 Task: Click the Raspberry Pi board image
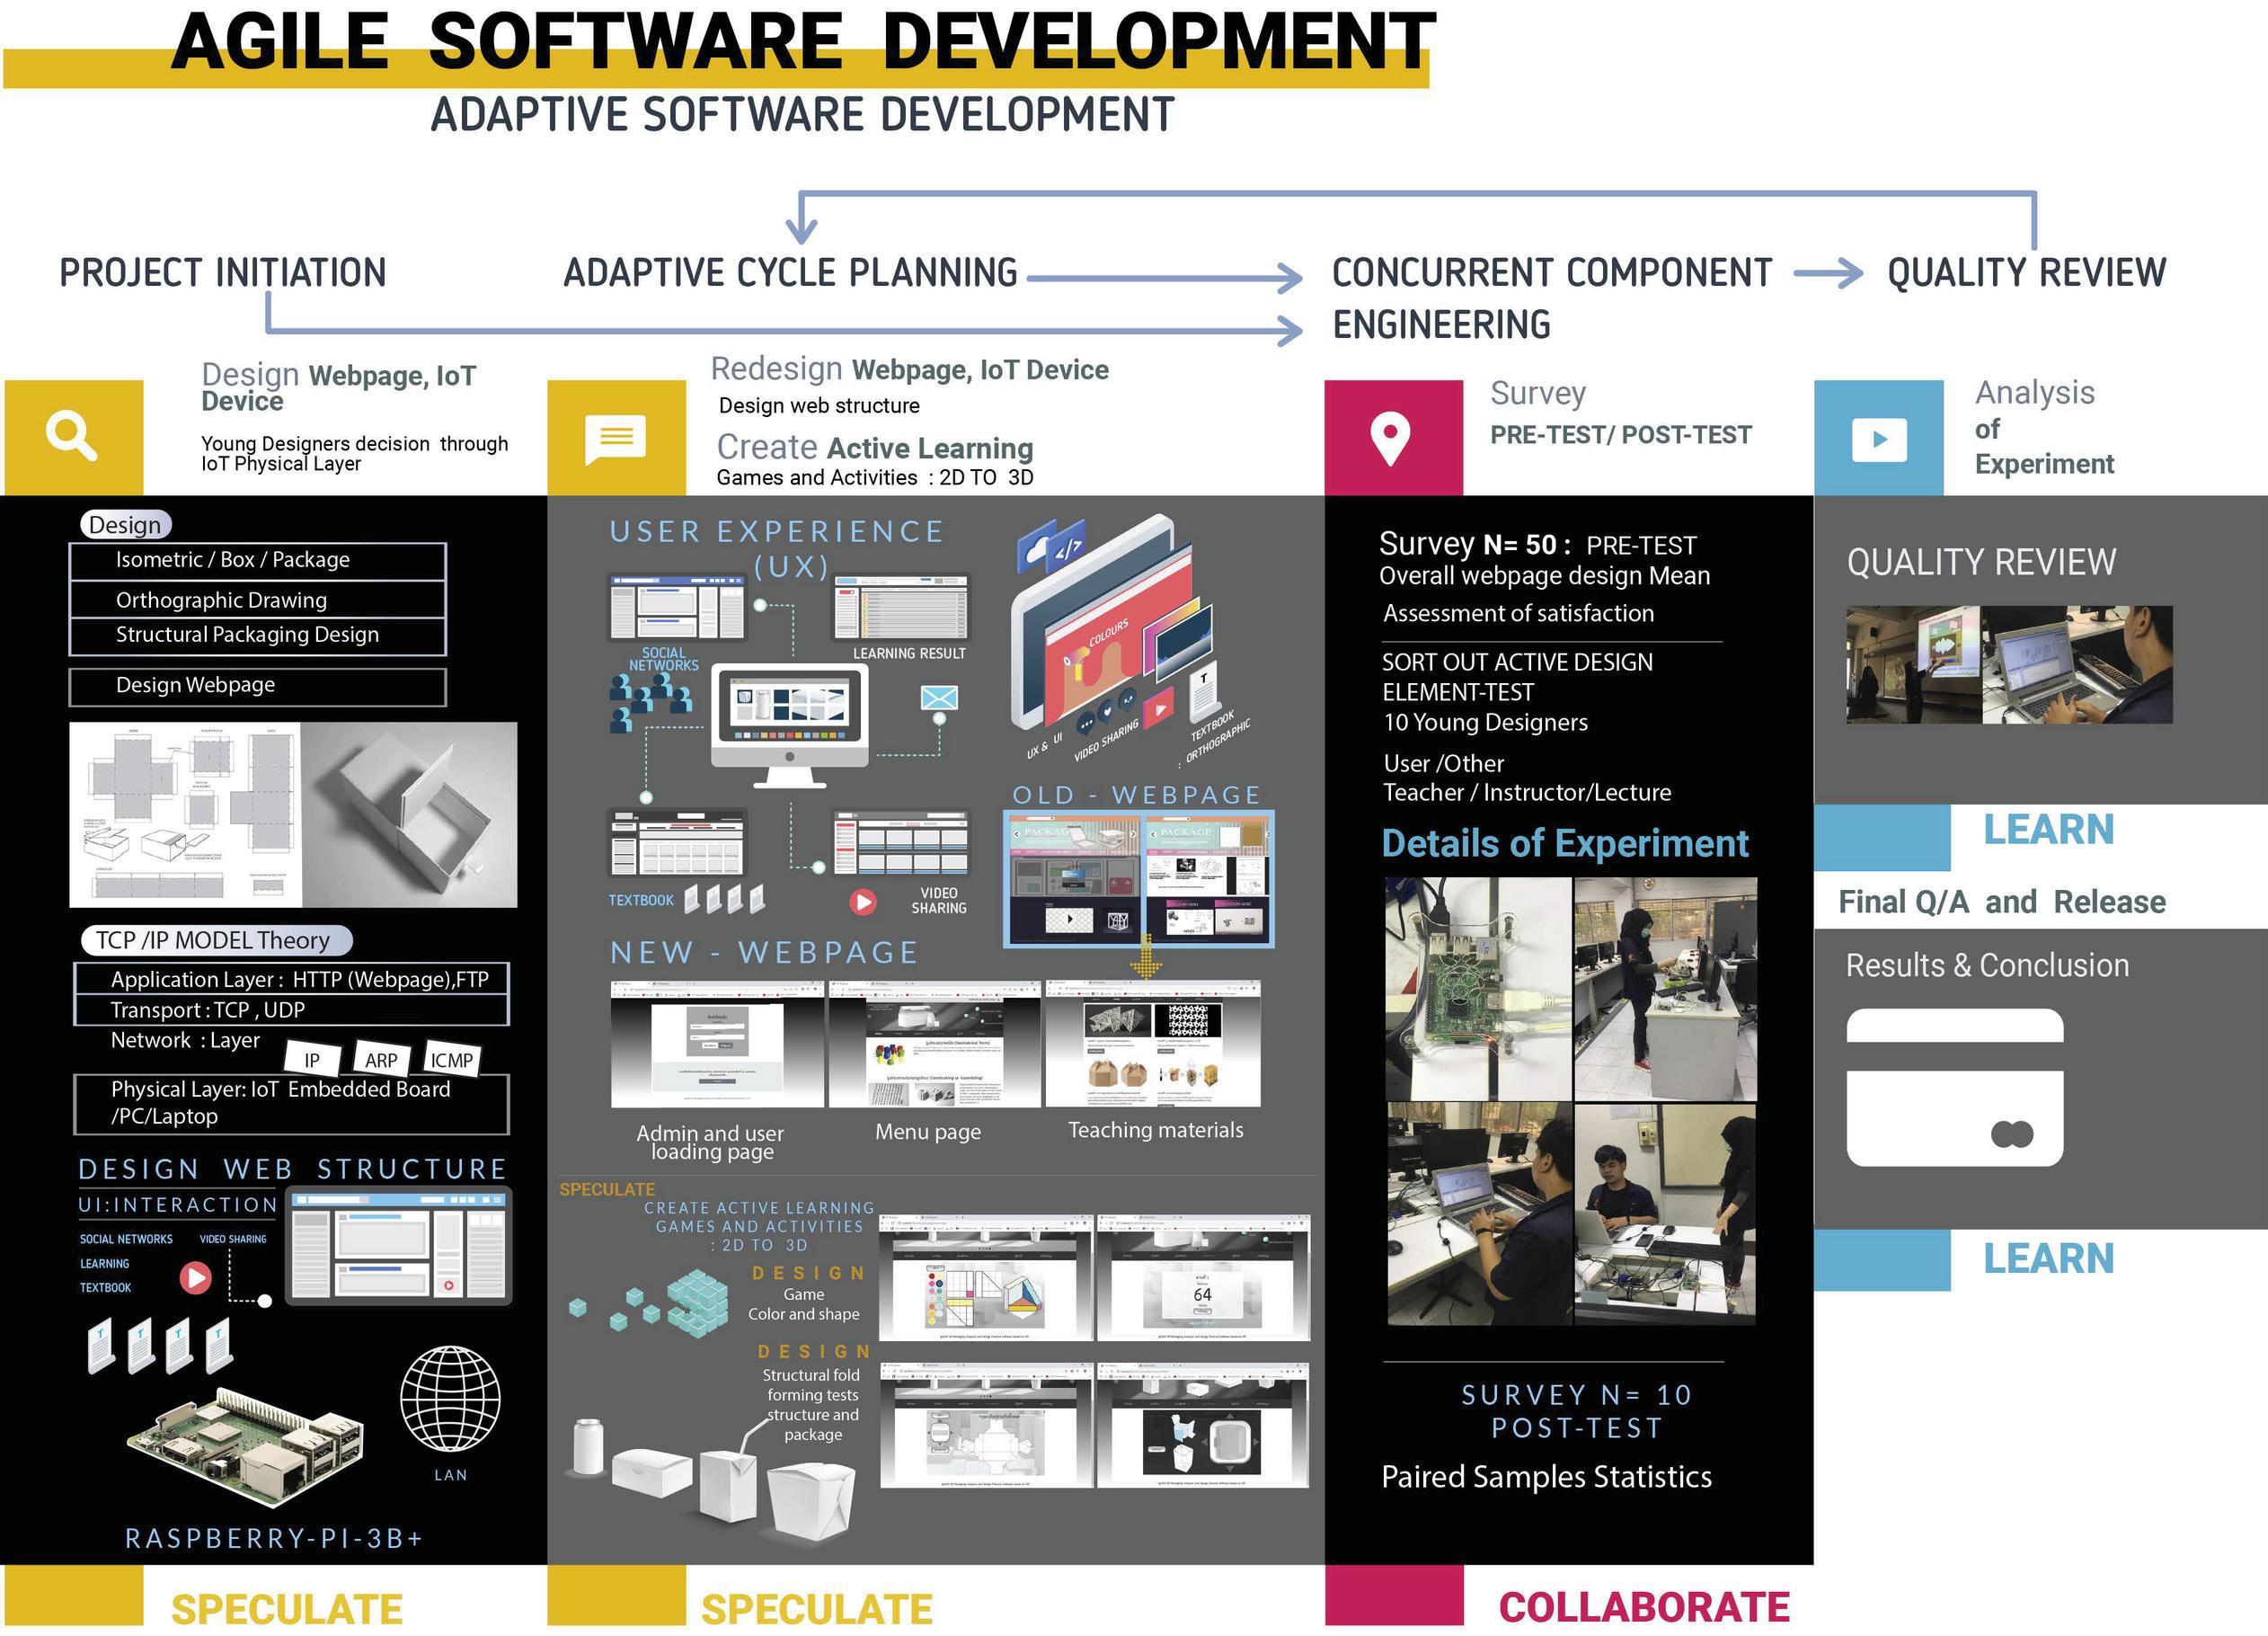(246, 1446)
